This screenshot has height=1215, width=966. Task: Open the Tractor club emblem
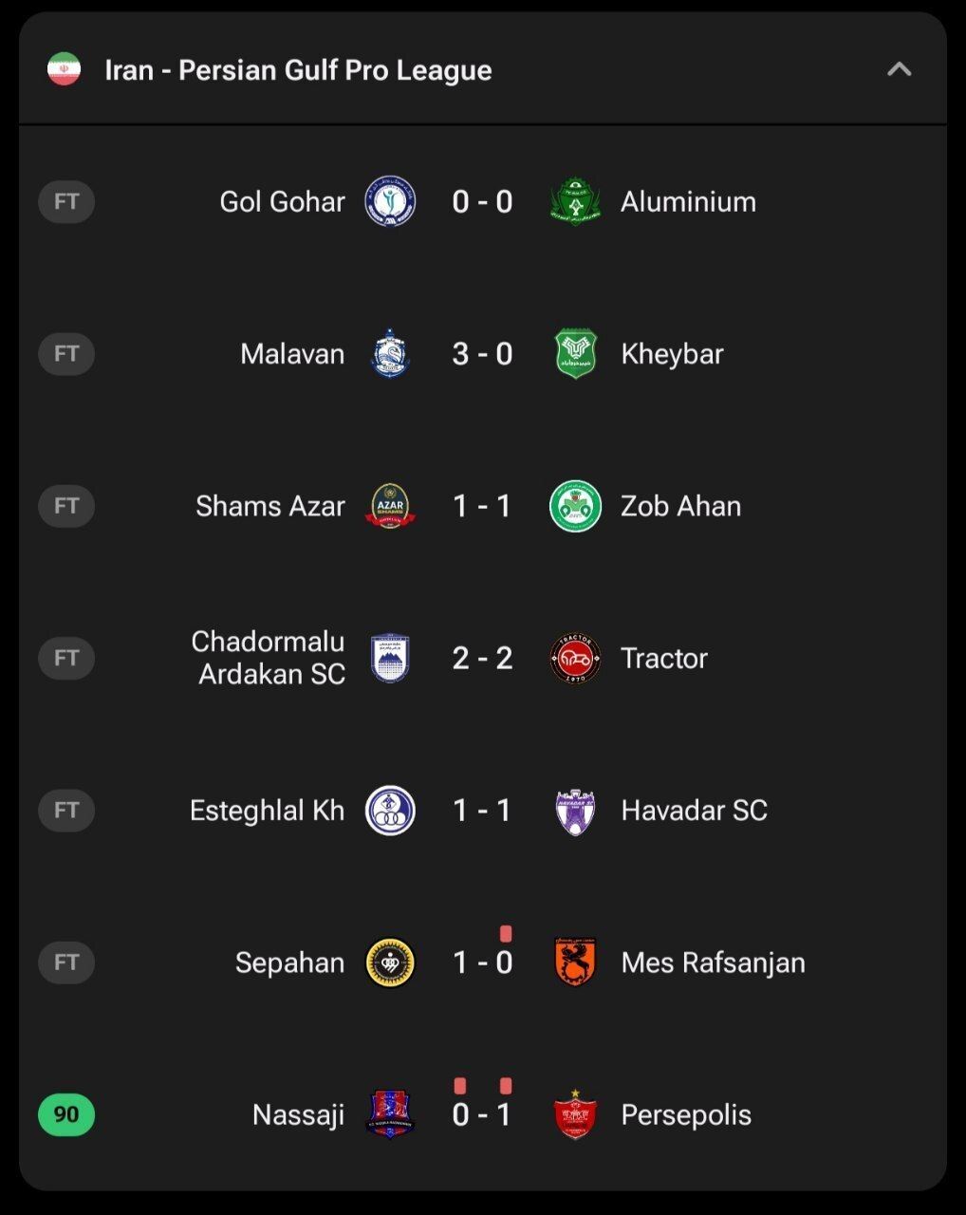575,658
